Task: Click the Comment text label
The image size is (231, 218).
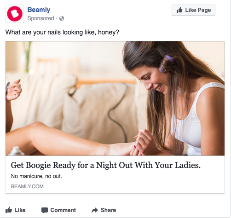Action: tap(63, 210)
